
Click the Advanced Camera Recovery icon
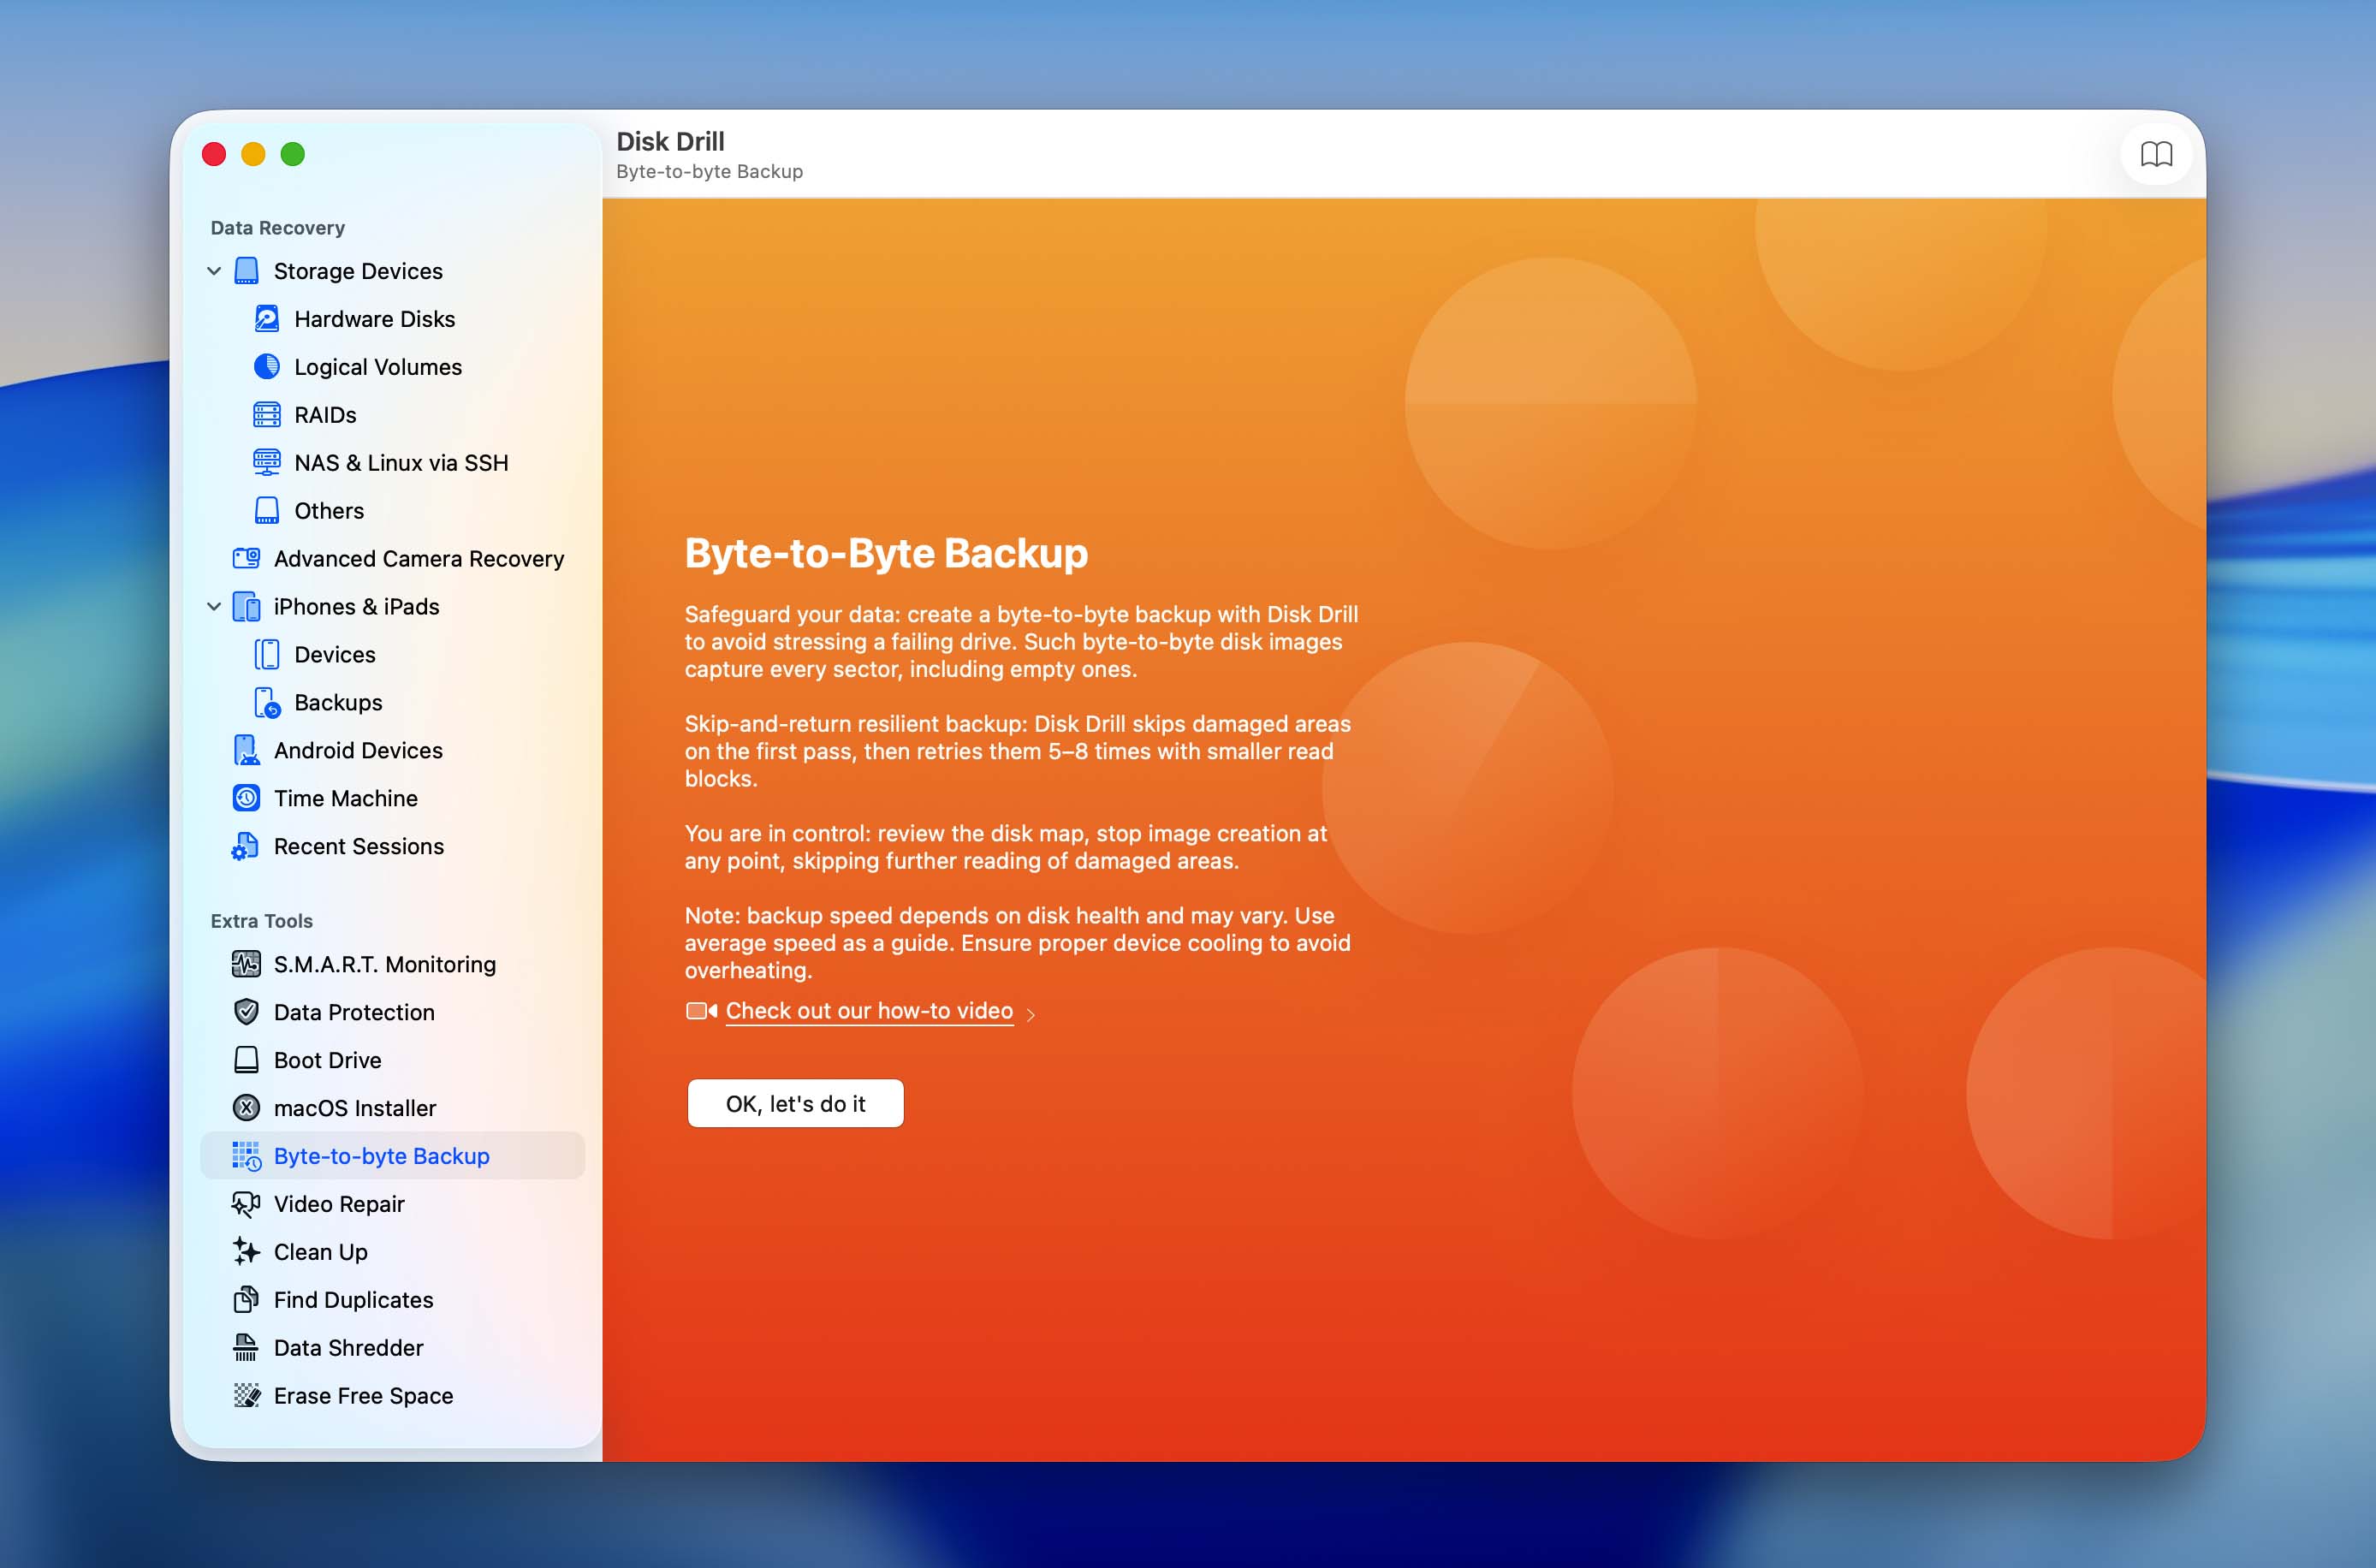pos(246,558)
